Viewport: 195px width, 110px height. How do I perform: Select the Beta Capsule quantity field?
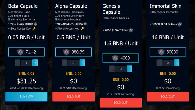pos(27,63)
